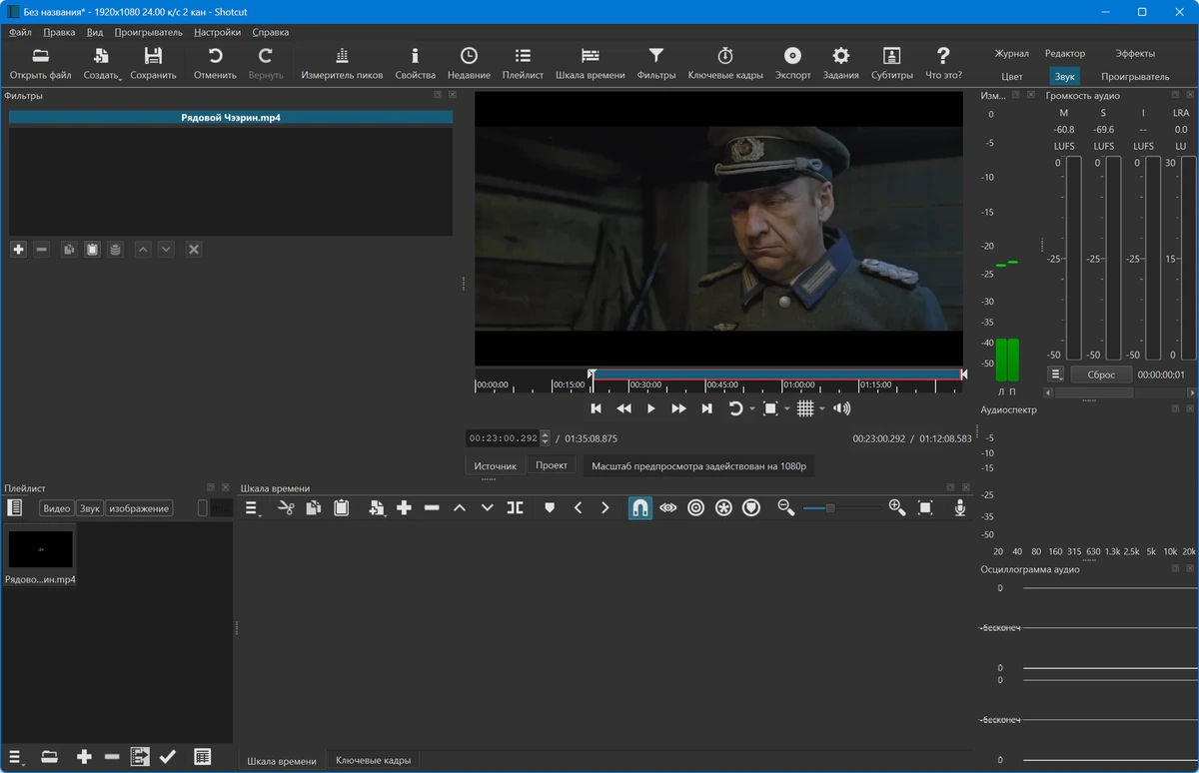Select the Журнал layout button
Viewport: 1199px width, 773px height.
(1011, 54)
